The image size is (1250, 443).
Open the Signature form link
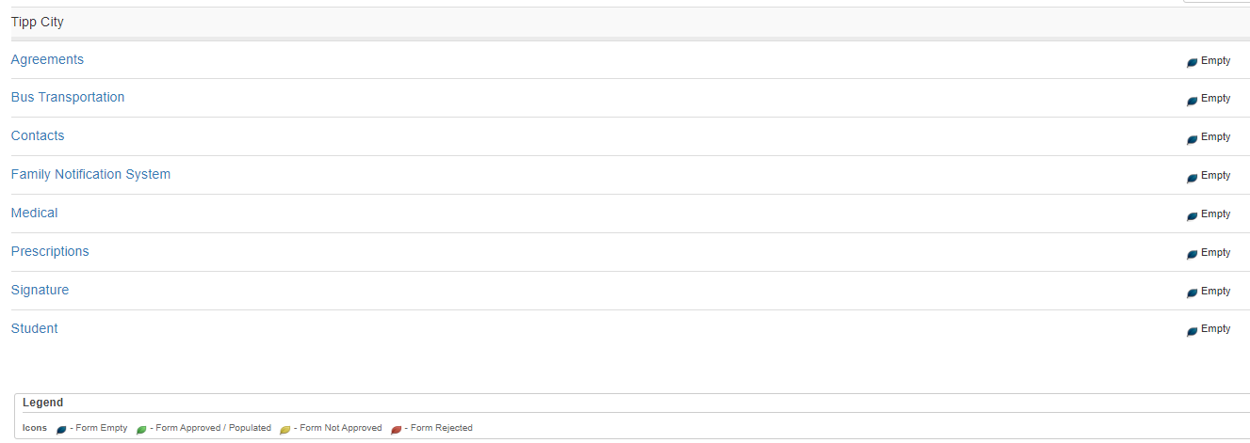pos(40,290)
